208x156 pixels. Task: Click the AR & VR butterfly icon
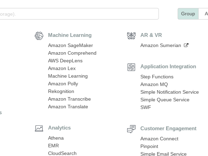(x=131, y=36)
